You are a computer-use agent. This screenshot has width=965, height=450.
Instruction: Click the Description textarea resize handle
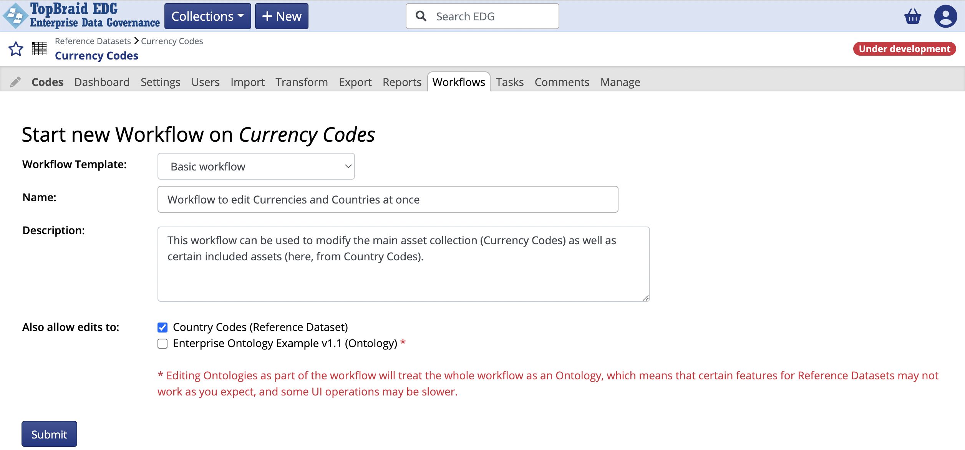tap(646, 298)
